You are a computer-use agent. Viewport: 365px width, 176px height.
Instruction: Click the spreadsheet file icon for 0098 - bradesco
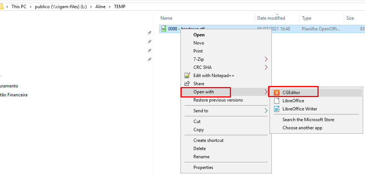point(164,29)
